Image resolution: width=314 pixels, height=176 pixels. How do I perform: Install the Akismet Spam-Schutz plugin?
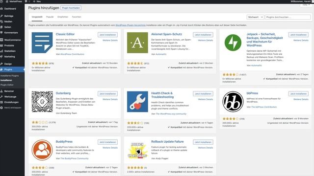203,35
